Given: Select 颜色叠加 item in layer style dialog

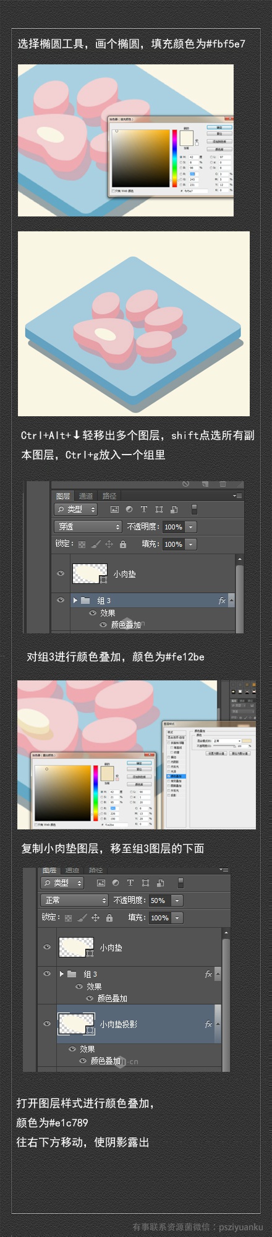Looking at the screenshot, I should point(176,776).
